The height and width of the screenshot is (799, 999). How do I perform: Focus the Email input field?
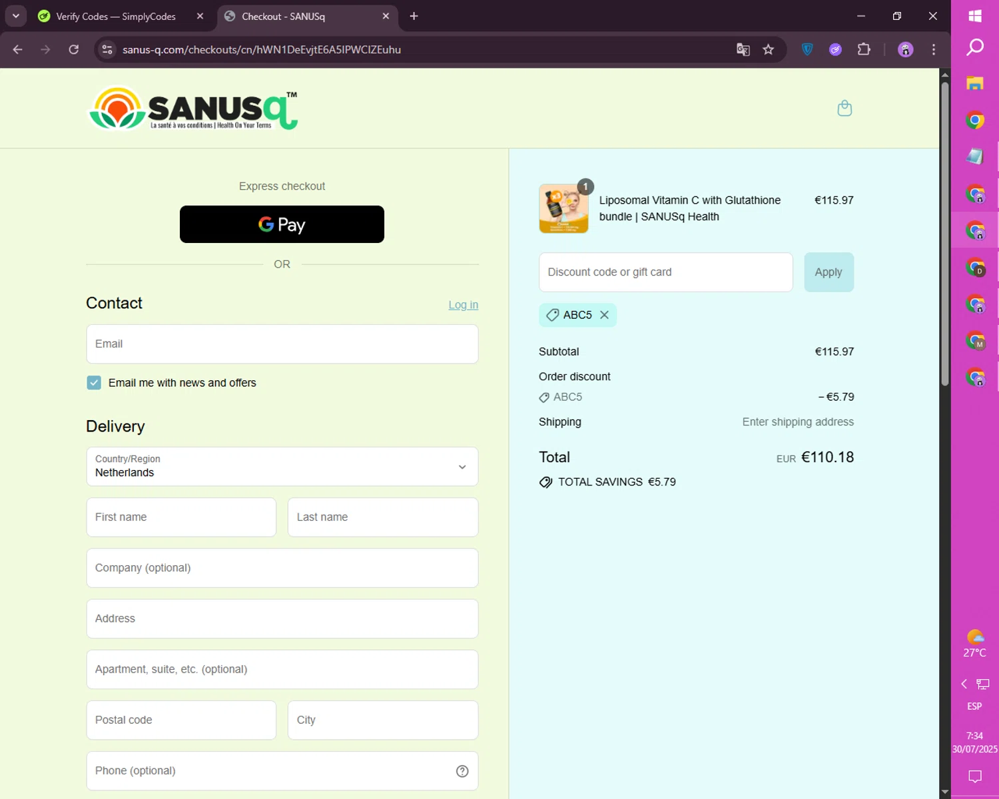(282, 344)
